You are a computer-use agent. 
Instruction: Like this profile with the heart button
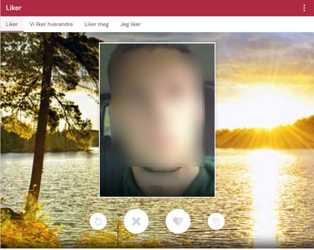click(x=178, y=221)
